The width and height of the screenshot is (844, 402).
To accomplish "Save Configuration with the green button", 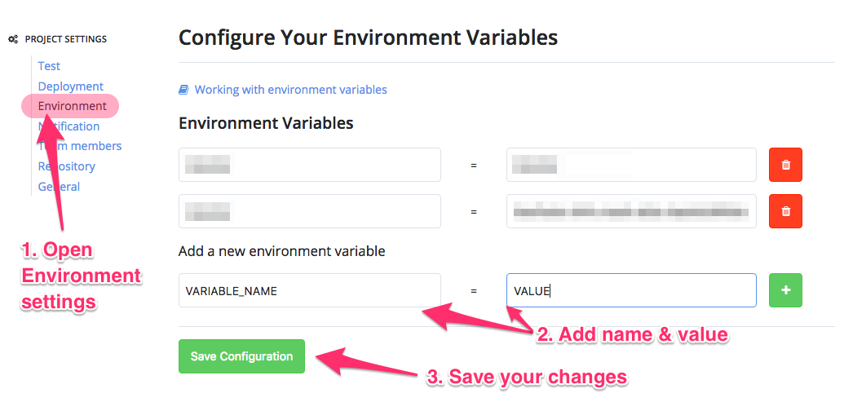I will tap(241, 356).
